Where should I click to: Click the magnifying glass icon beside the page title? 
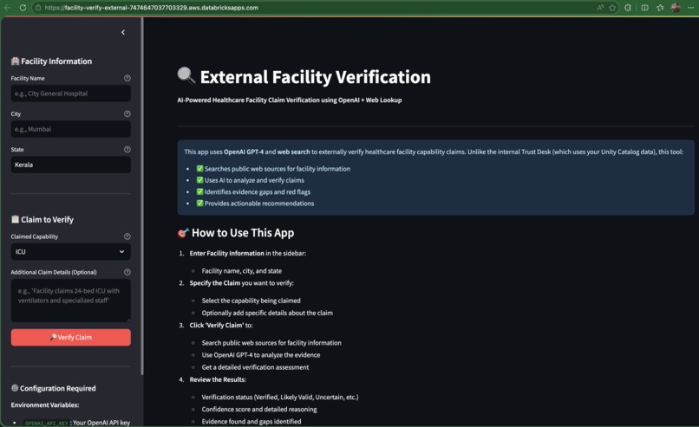(186, 75)
